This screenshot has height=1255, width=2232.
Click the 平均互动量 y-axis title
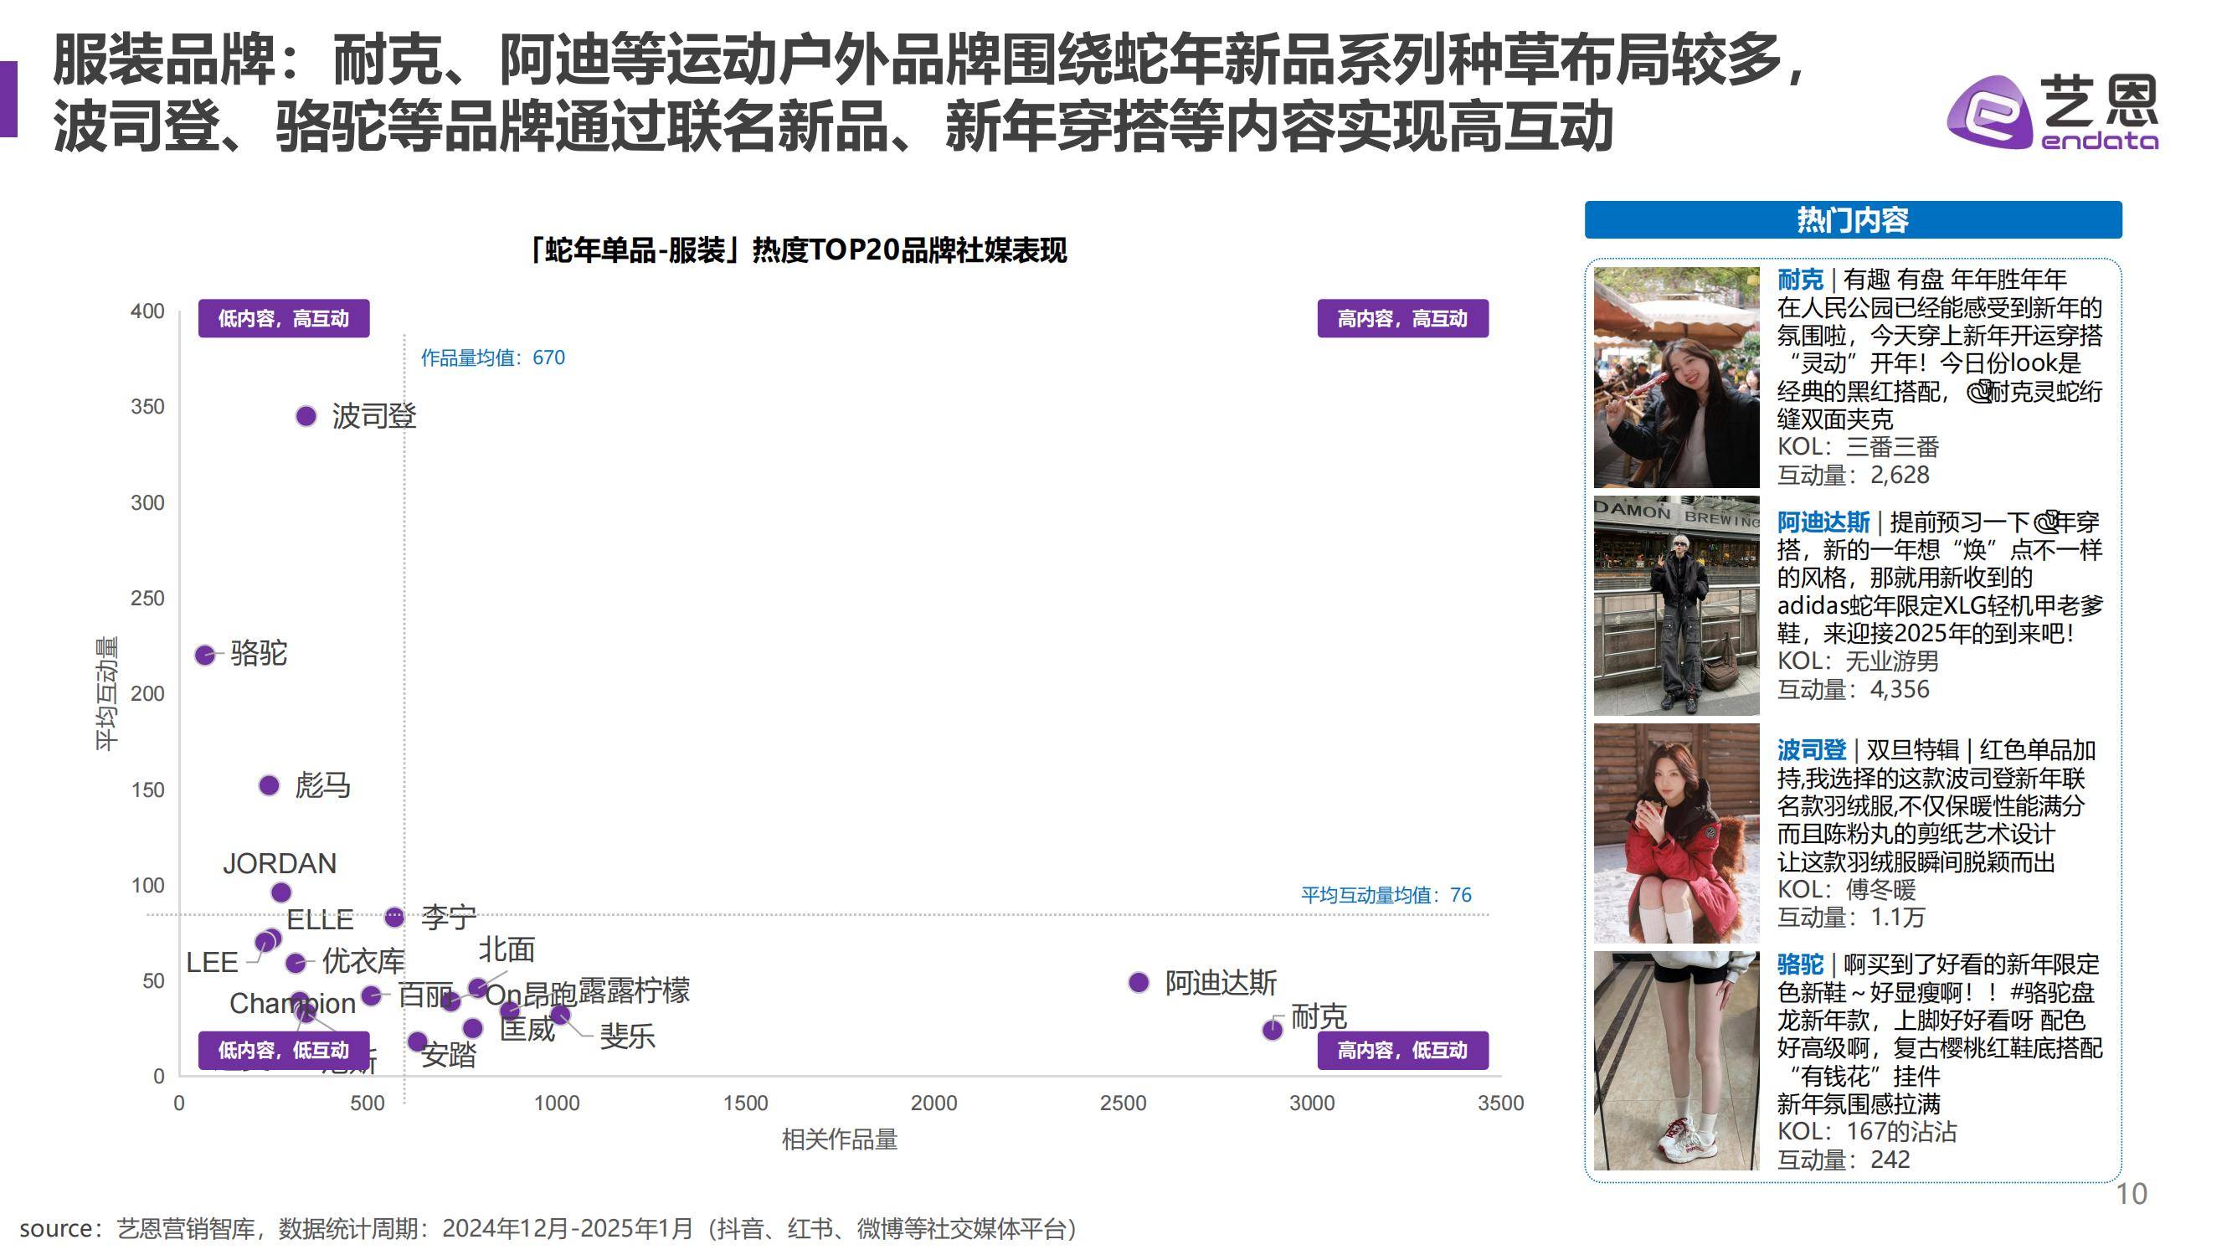106,693
